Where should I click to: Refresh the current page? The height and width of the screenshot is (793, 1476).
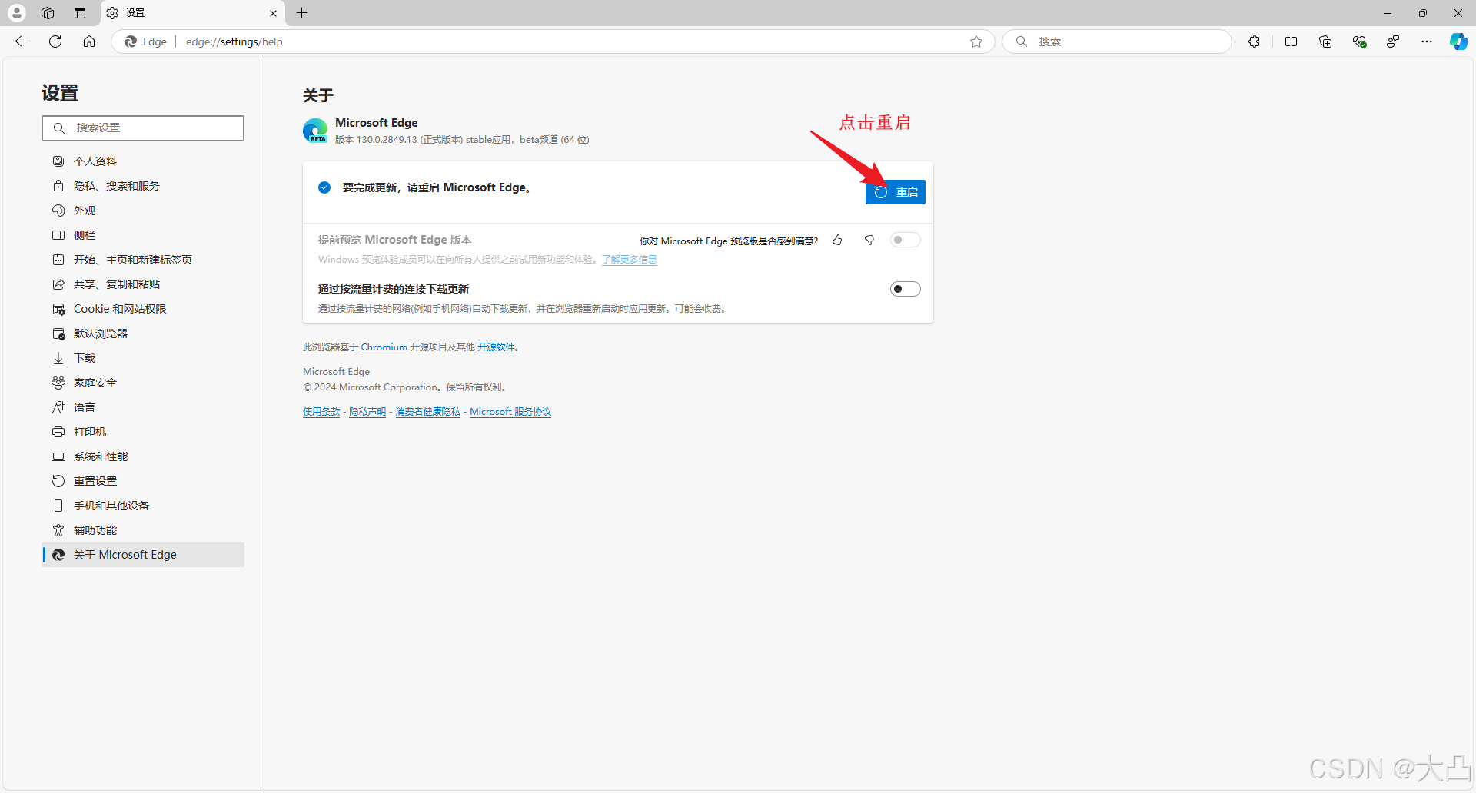(x=55, y=41)
